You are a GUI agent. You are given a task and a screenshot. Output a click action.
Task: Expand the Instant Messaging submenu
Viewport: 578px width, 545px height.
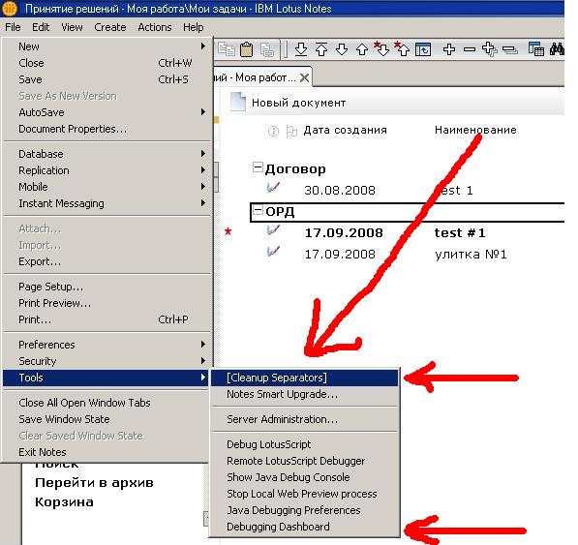pyautogui.click(x=106, y=203)
